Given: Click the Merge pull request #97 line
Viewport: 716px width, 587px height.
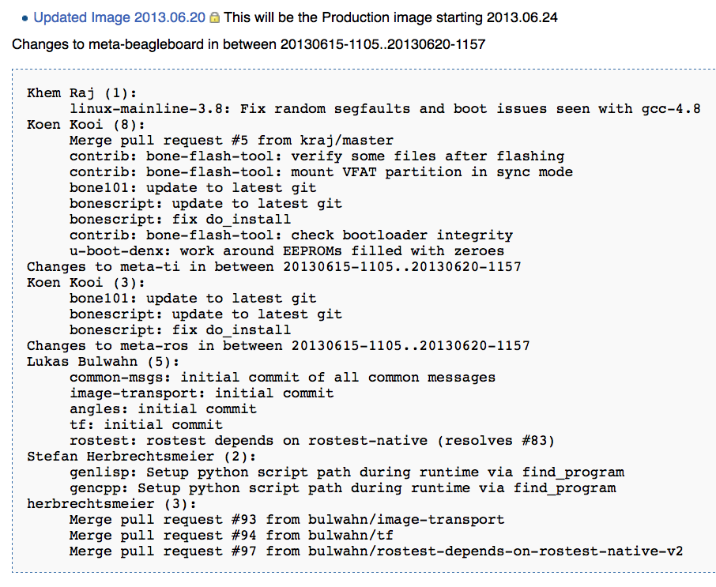Looking at the screenshot, I should pos(375,551).
